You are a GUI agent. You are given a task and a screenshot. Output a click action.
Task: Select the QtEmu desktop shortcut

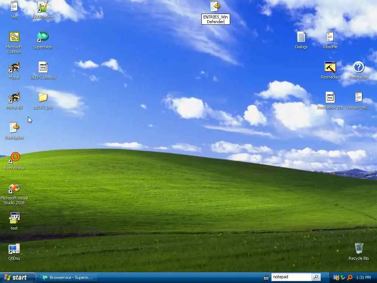click(x=14, y=249)
